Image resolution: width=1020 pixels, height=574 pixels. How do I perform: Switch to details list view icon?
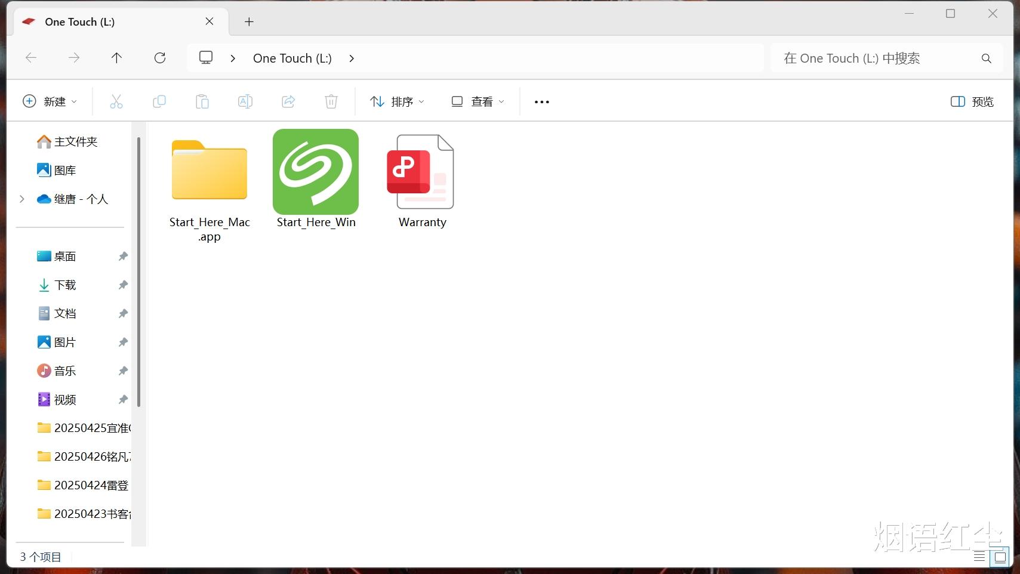(979, 557)
